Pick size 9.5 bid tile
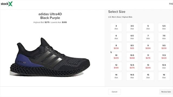This screenshot has width=173, height=97. coord(164,47)
